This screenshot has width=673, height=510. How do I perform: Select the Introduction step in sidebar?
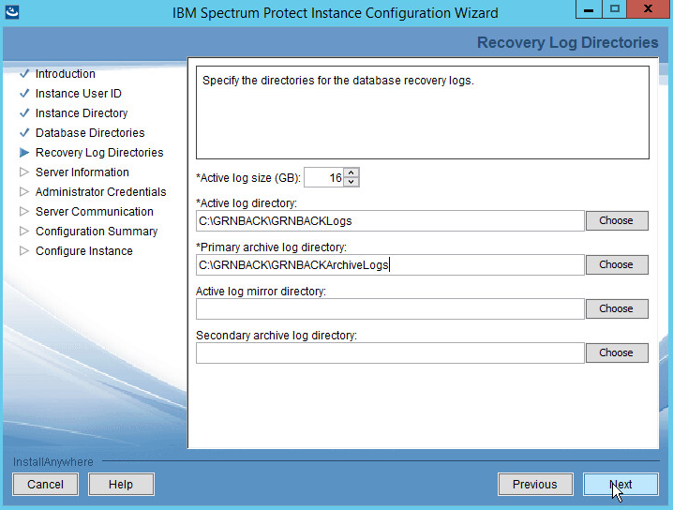(x=65, y=74)
